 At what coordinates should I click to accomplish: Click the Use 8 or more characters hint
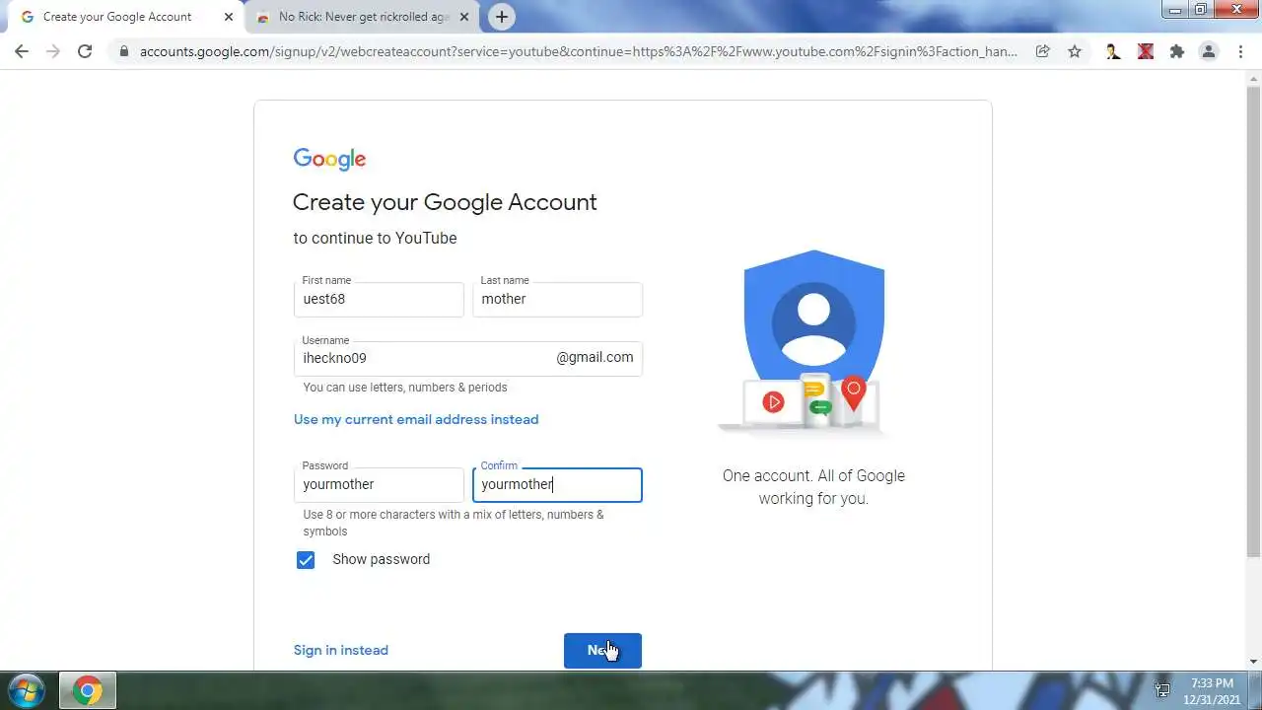point(454,523)
